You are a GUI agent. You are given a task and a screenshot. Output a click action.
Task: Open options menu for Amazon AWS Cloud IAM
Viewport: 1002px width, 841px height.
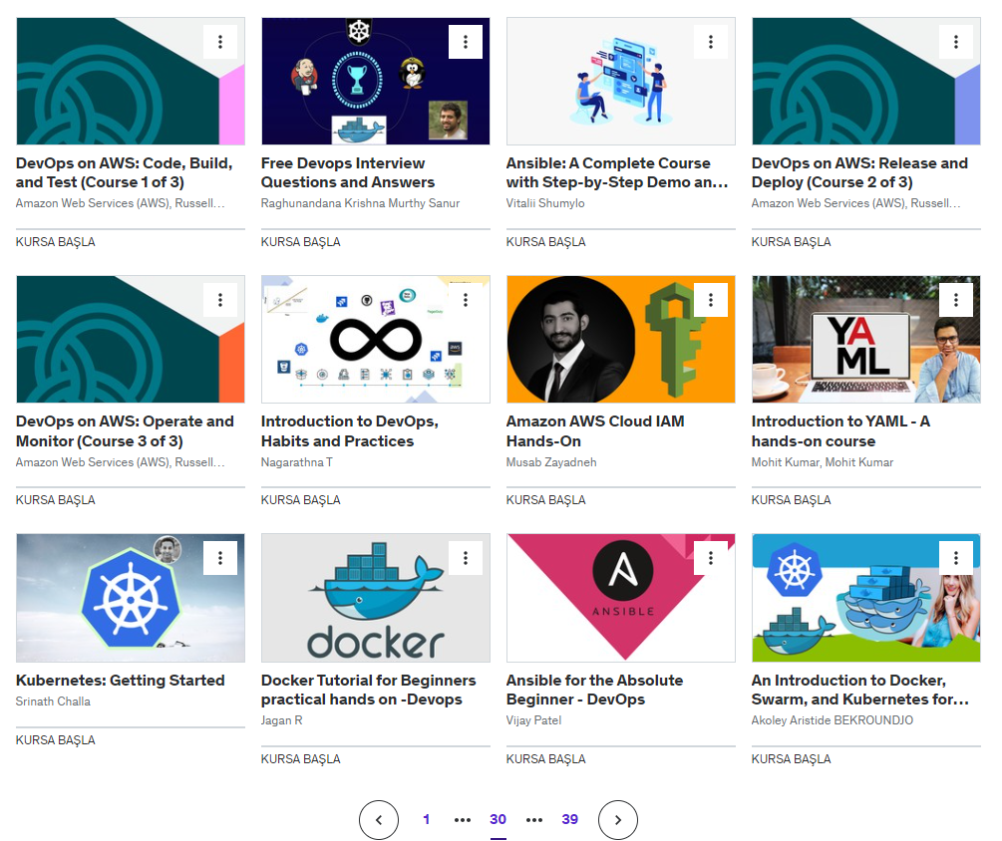(711, 300)
